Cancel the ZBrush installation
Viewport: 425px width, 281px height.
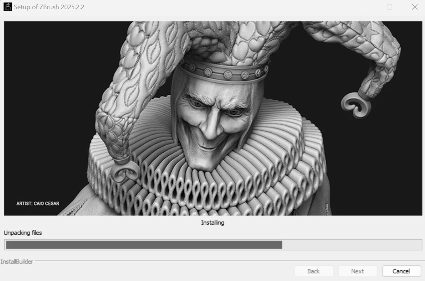[401, 271]
